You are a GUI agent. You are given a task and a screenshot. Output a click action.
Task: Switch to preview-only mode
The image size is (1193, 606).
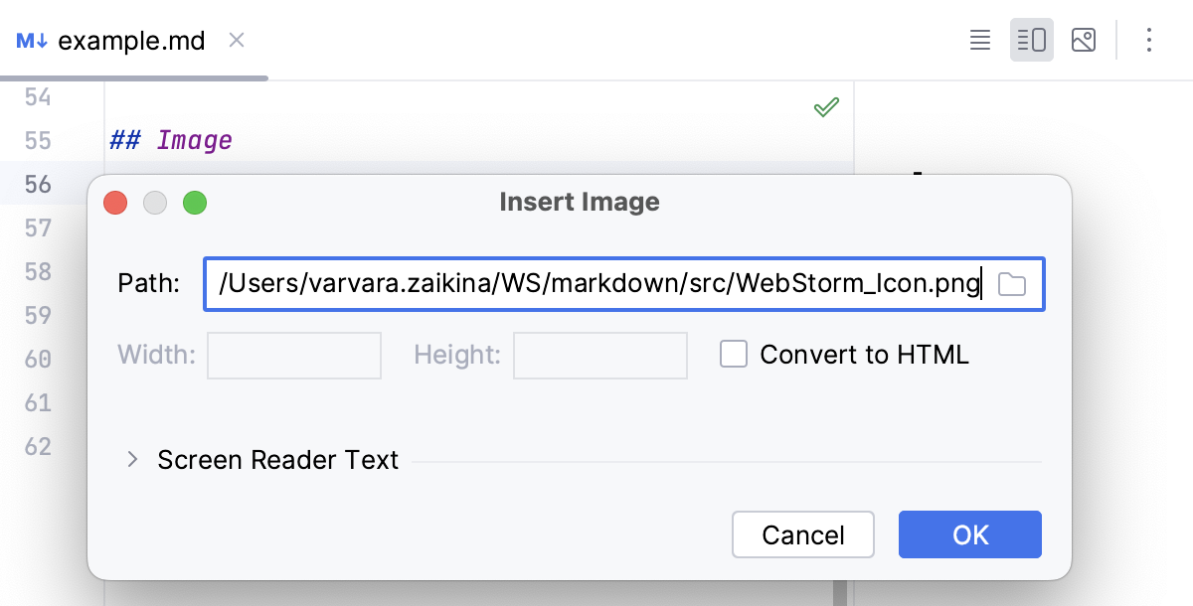tap(1083, 40)
